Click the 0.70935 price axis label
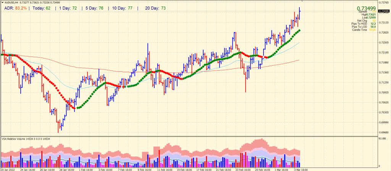This screenshot has width=391, height=171. (x=384, y=92)
